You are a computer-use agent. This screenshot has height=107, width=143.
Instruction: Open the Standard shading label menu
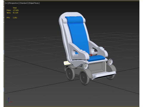click(24, 3)
